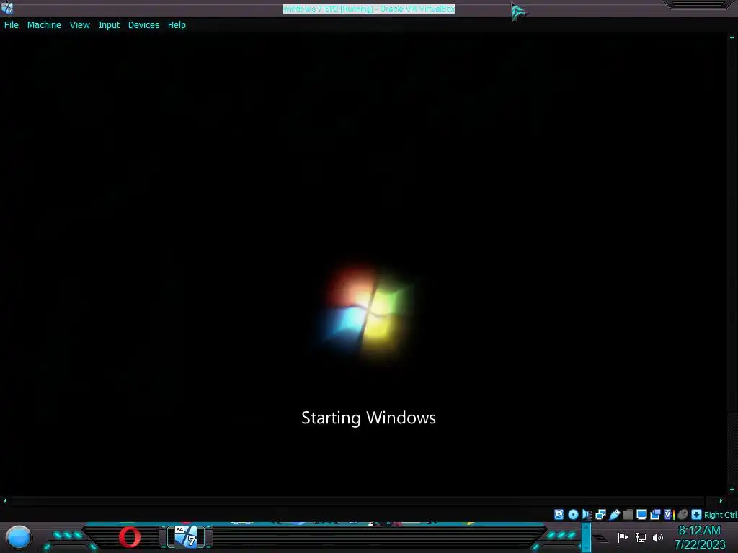The height and width of the screenshot is (553, 738).
Task: Click the VirtualBox window title text
Action: pyautogui.click(x=368, y=9)
